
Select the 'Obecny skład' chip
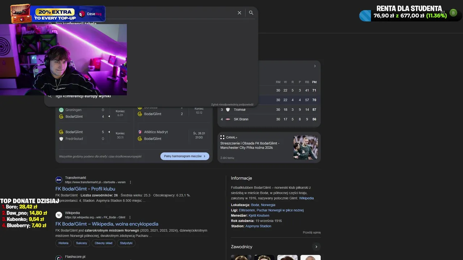pos(103,243)
